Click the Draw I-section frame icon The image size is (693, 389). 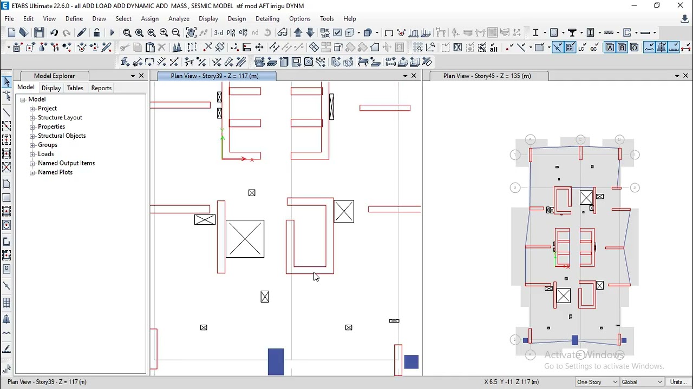(536, 33)
